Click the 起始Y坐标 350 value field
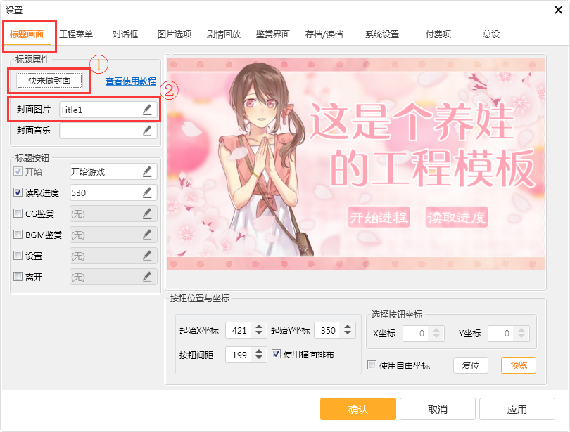Screen dimensions: 570x432 328,330
